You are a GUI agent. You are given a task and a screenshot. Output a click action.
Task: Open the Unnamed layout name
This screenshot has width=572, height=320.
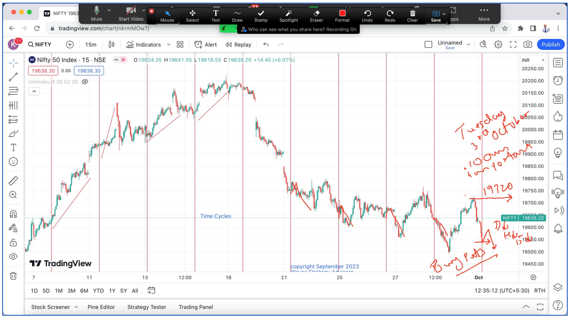pyautogui.click(x=450, y=43)
